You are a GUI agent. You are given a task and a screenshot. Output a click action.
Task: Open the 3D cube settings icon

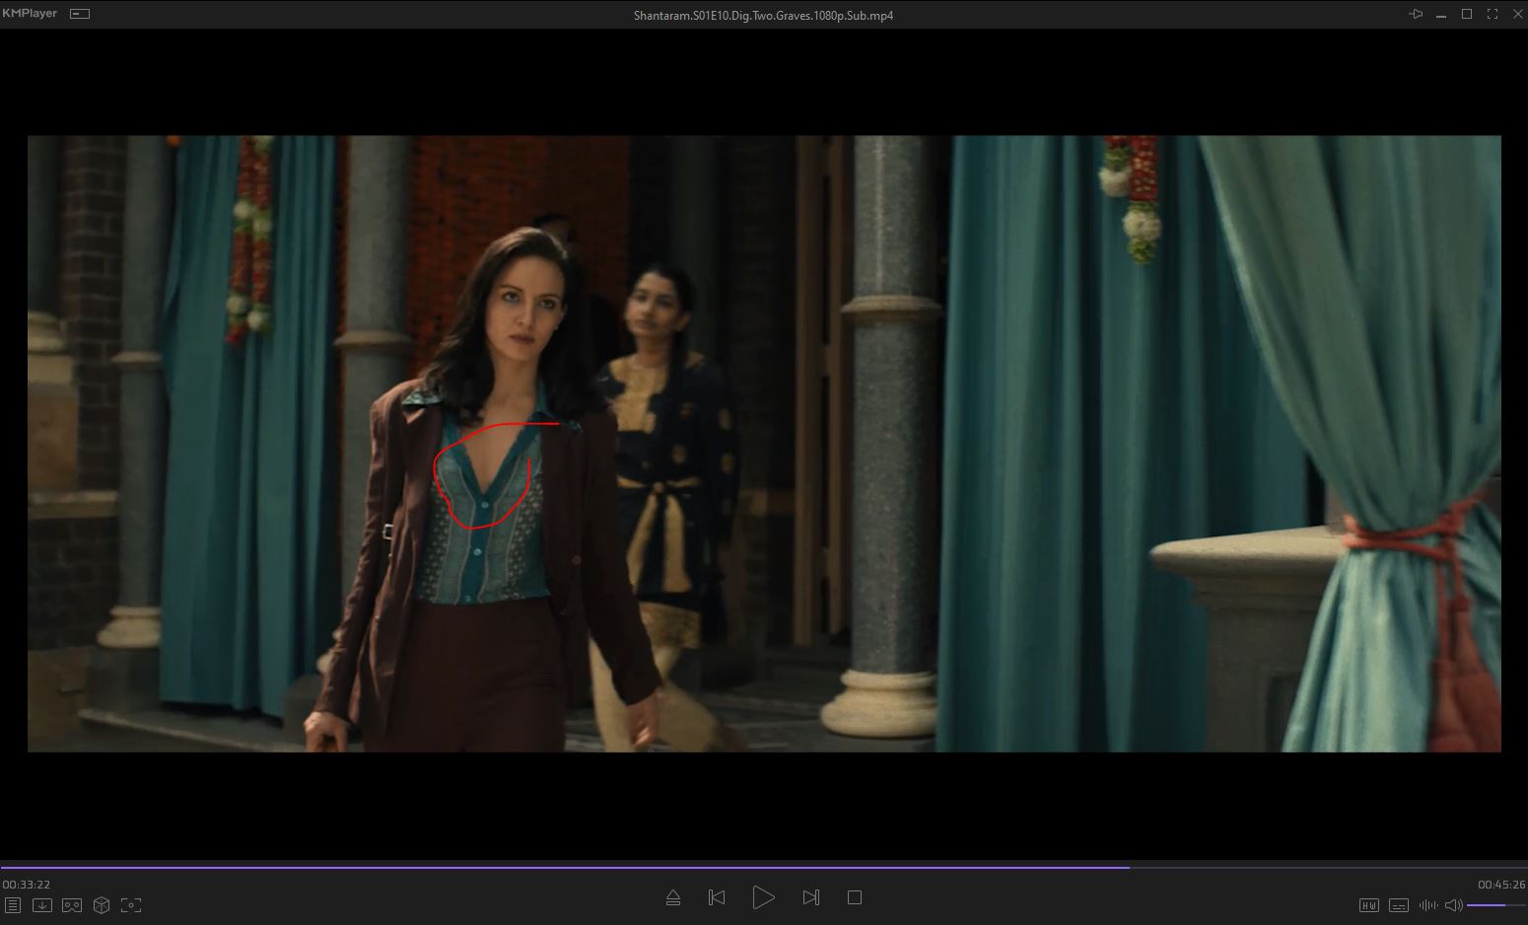click(102, 905)
